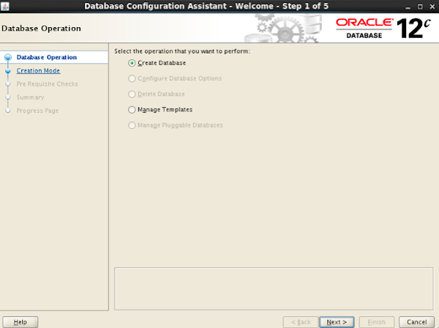Click the Progress Page step
This screenshot has width=439, height=328.
37,111
